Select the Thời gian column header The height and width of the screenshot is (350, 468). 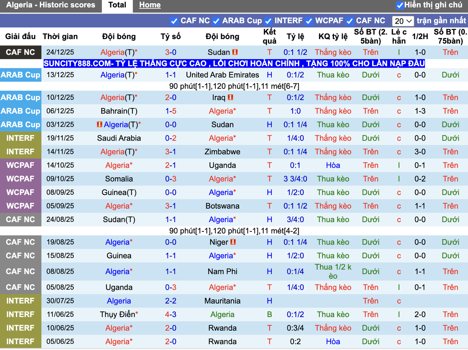[x=60, y=37]
